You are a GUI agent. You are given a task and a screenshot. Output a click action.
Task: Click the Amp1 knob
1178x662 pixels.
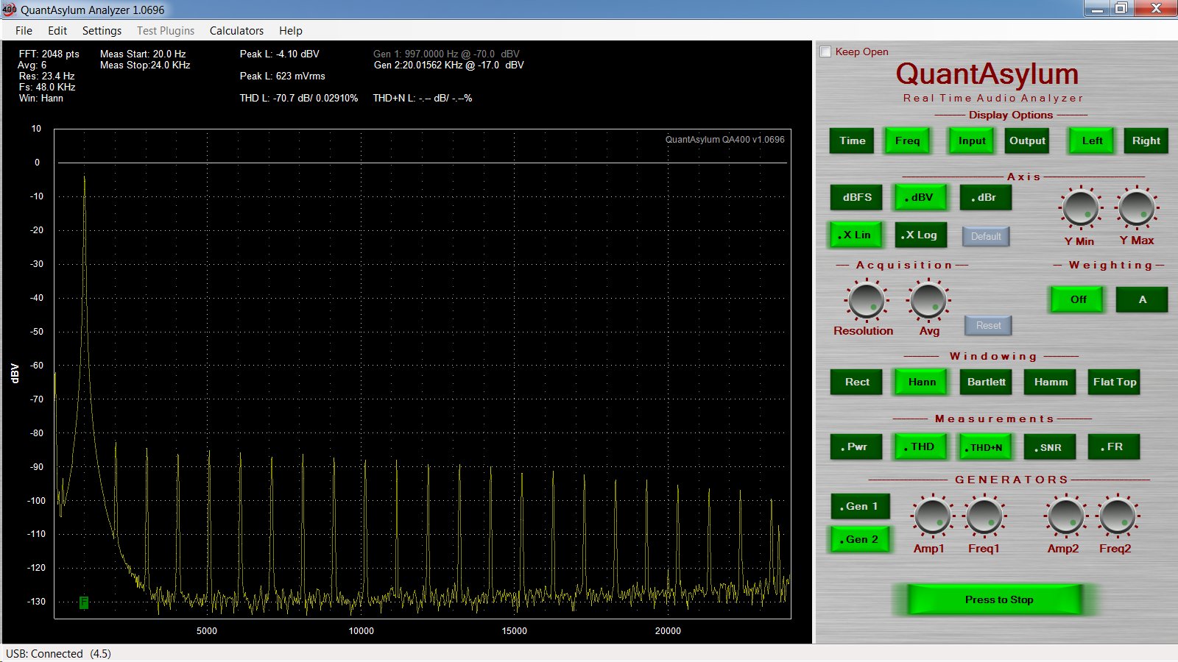click(932, 516)
